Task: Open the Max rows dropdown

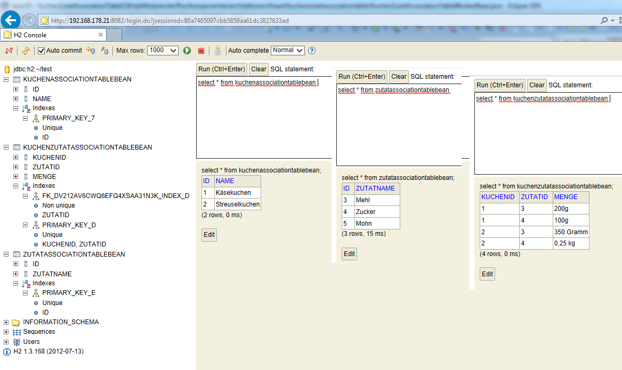Action: click(163, 51)
